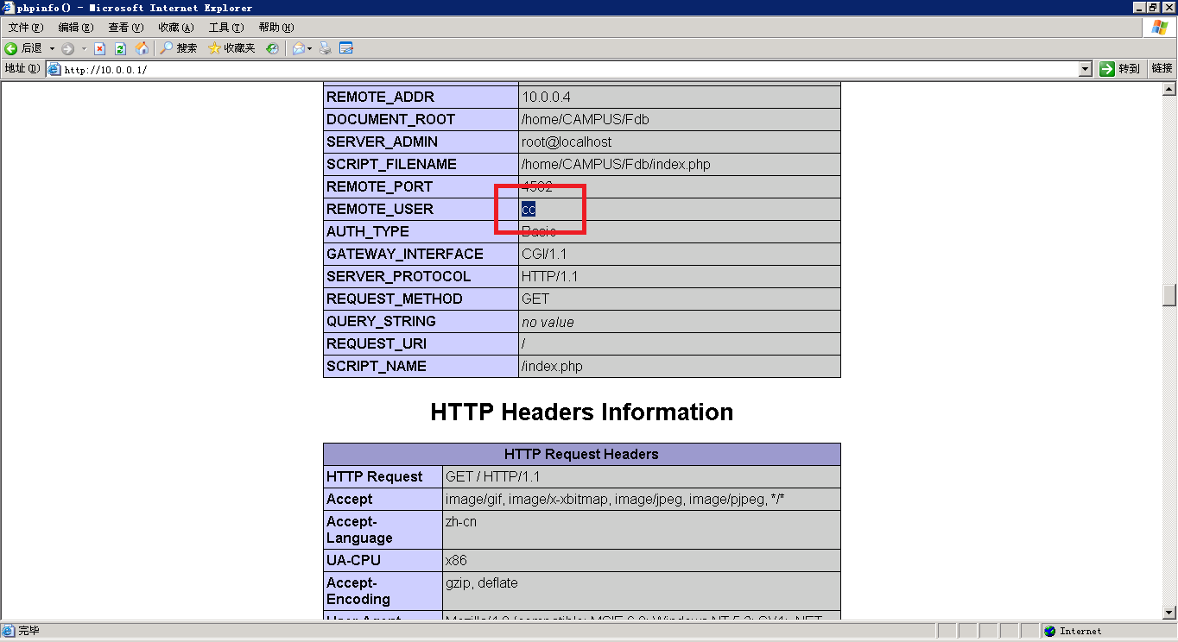
Task: Click the DOCUMENT_ROOT value /home/CAMPUS/Fdb
Action: [x=585, y=119]
